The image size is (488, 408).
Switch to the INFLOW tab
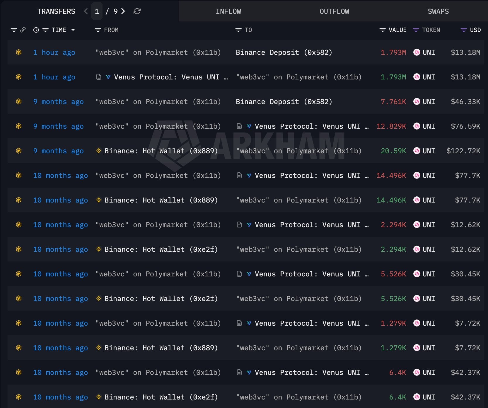coord(228,11)
